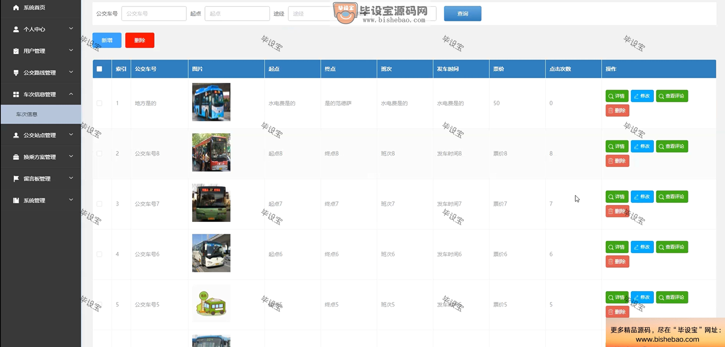The width and height of the screenshot is (725, 347).
Task: Click magnifier icon in row 1 查看评论 button
Action: click(661, 96)
